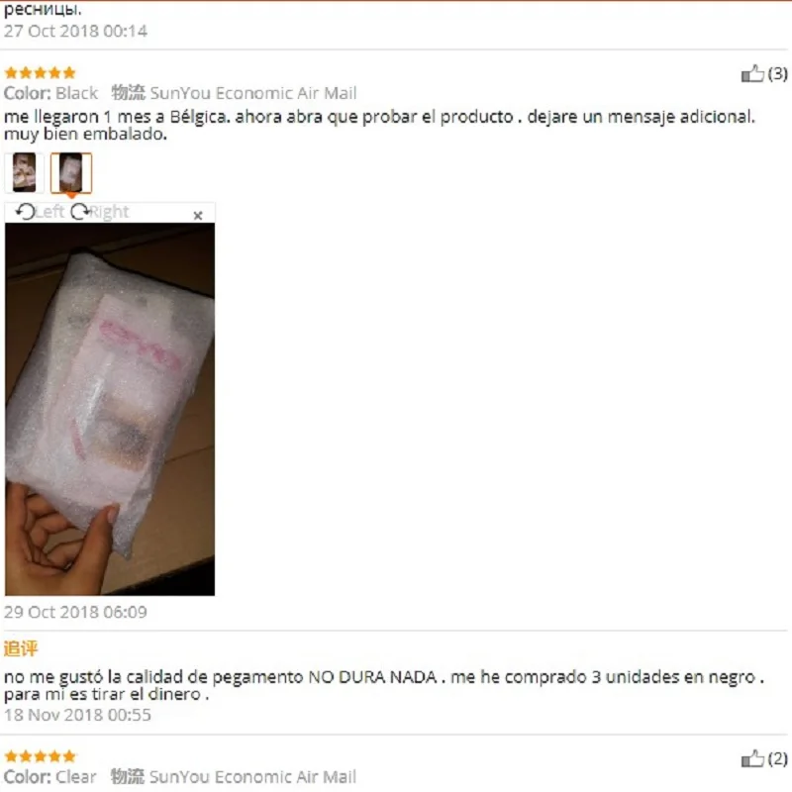Click thumbs-up icon on Color Clear review

(752, 758)
